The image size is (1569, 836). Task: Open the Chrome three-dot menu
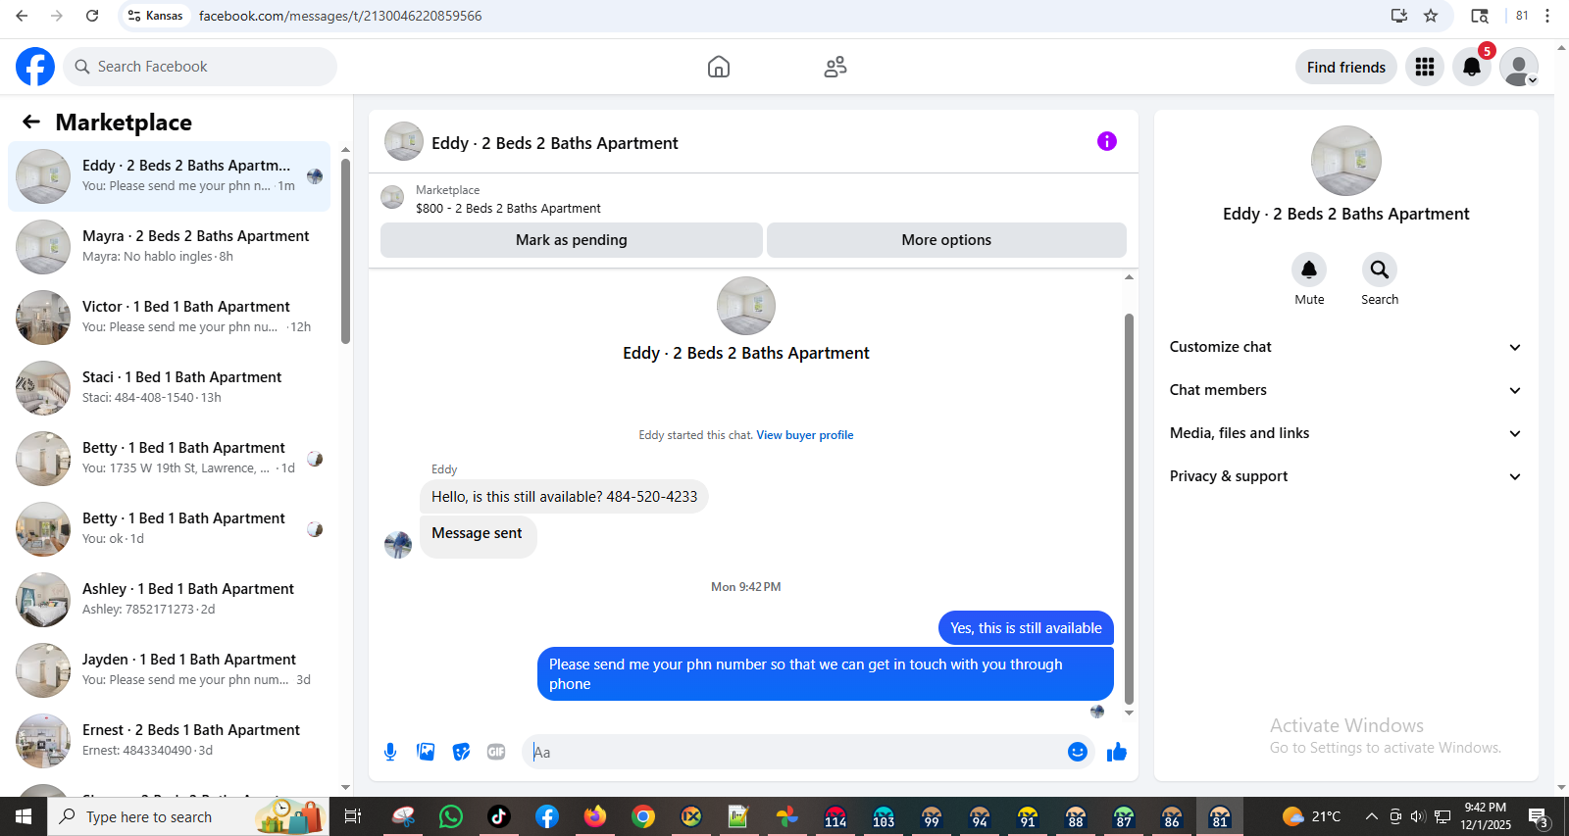click(1547, 16)
